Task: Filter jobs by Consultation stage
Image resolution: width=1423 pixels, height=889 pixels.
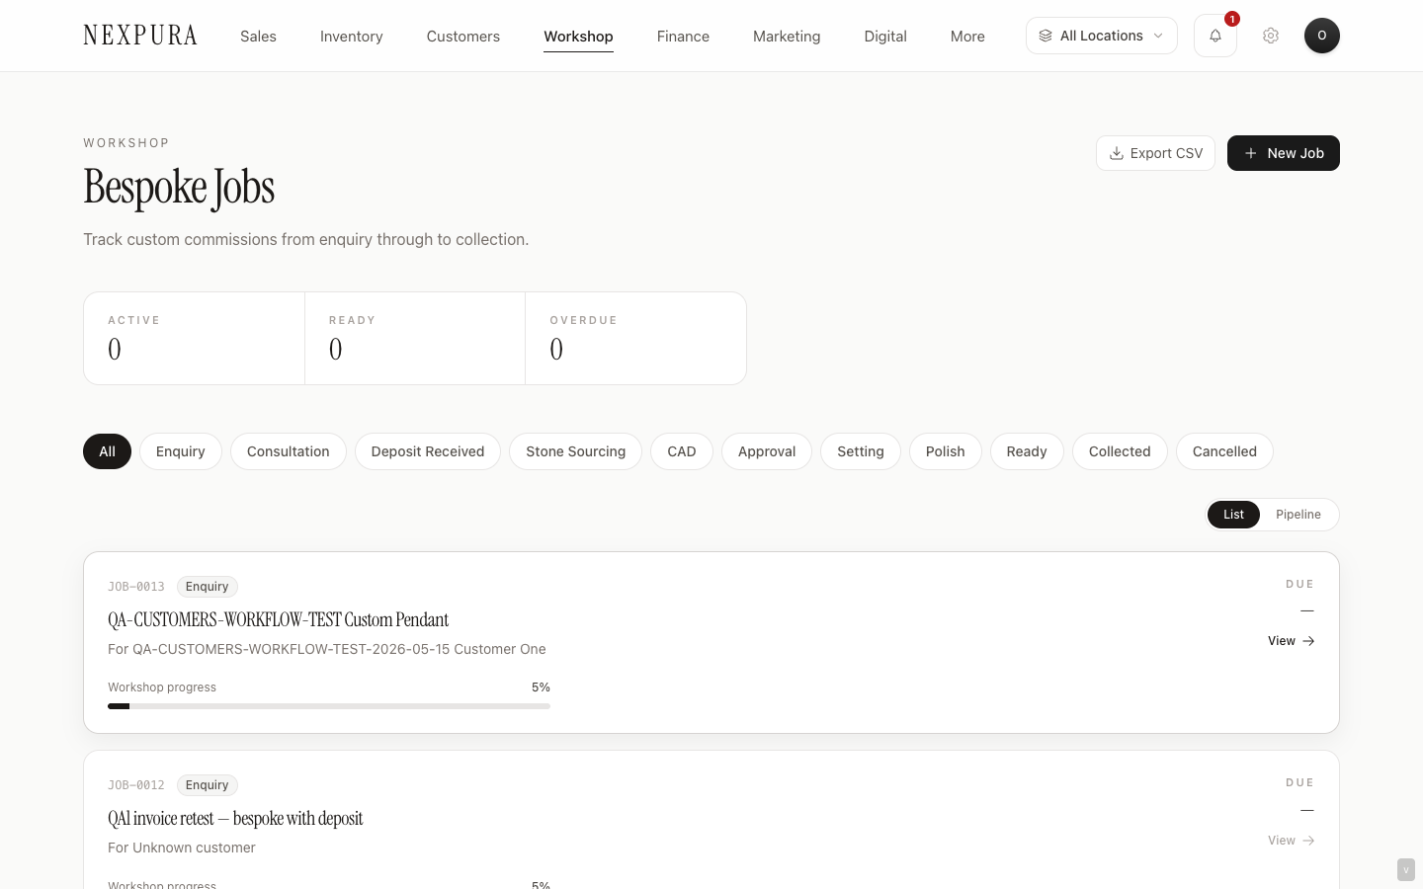Action: (289, 451)
